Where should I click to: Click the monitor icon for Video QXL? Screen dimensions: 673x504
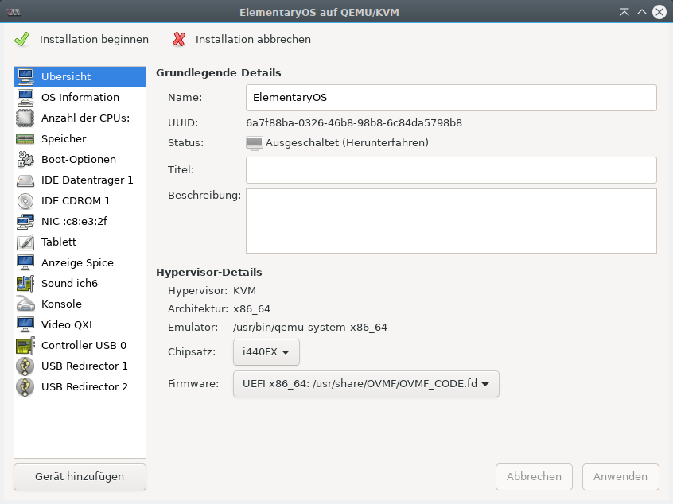(25, 324)
